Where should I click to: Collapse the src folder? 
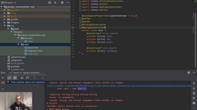point(5,26)
